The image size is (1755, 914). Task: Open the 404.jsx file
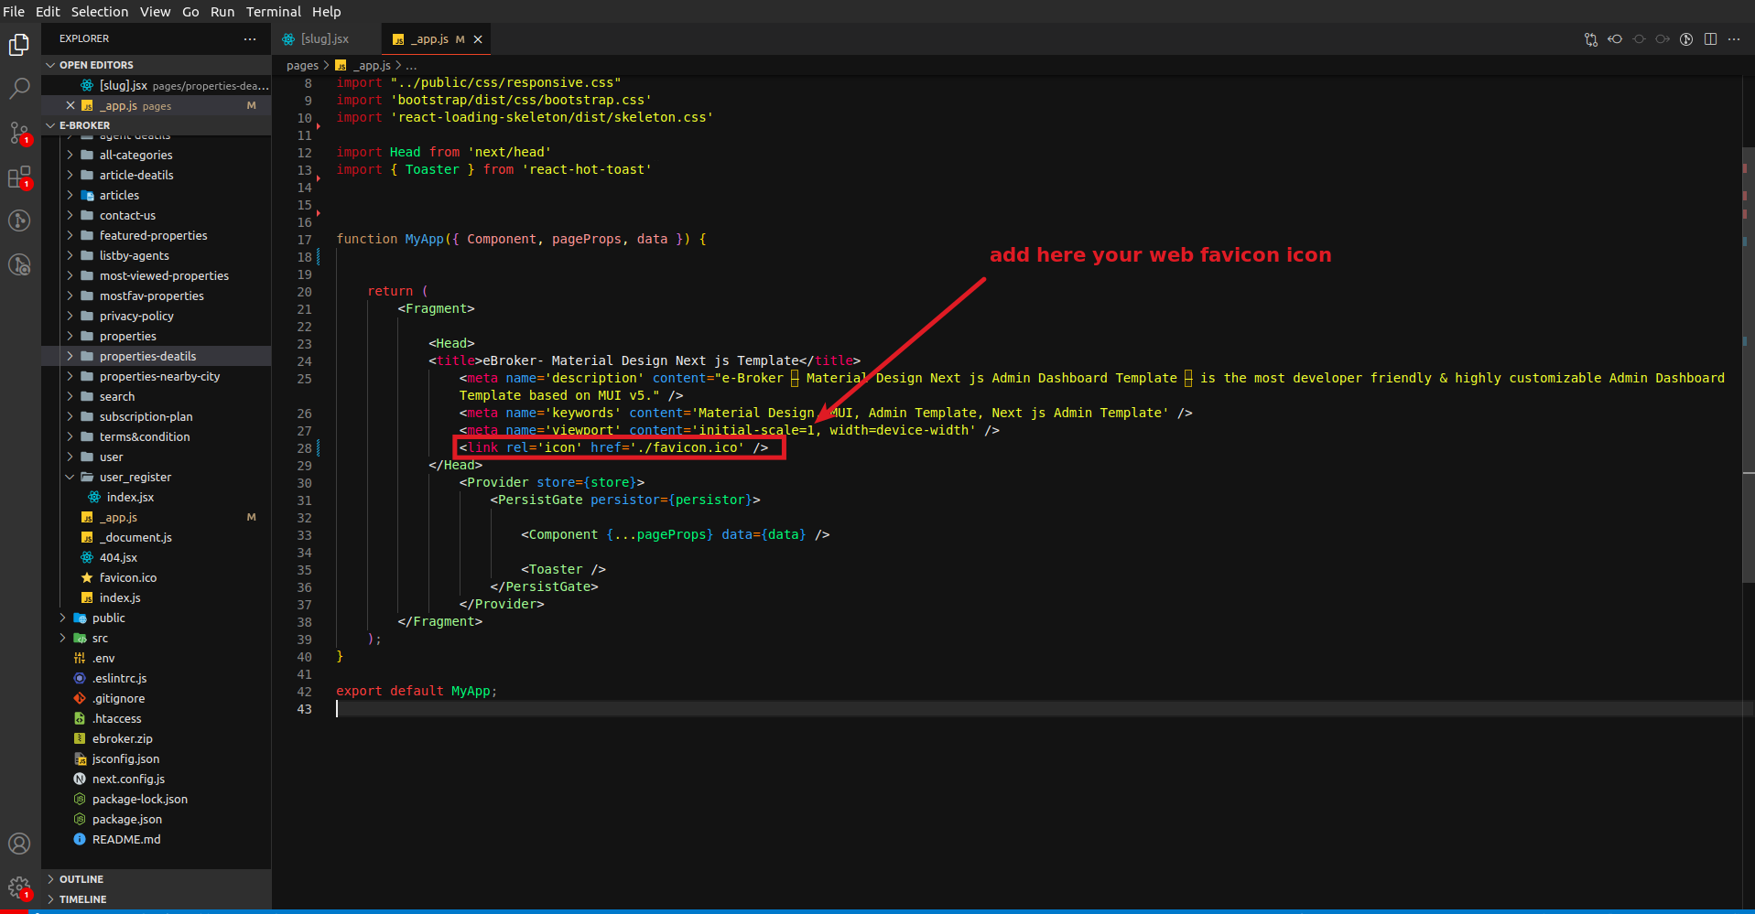(x=156, y=557)
